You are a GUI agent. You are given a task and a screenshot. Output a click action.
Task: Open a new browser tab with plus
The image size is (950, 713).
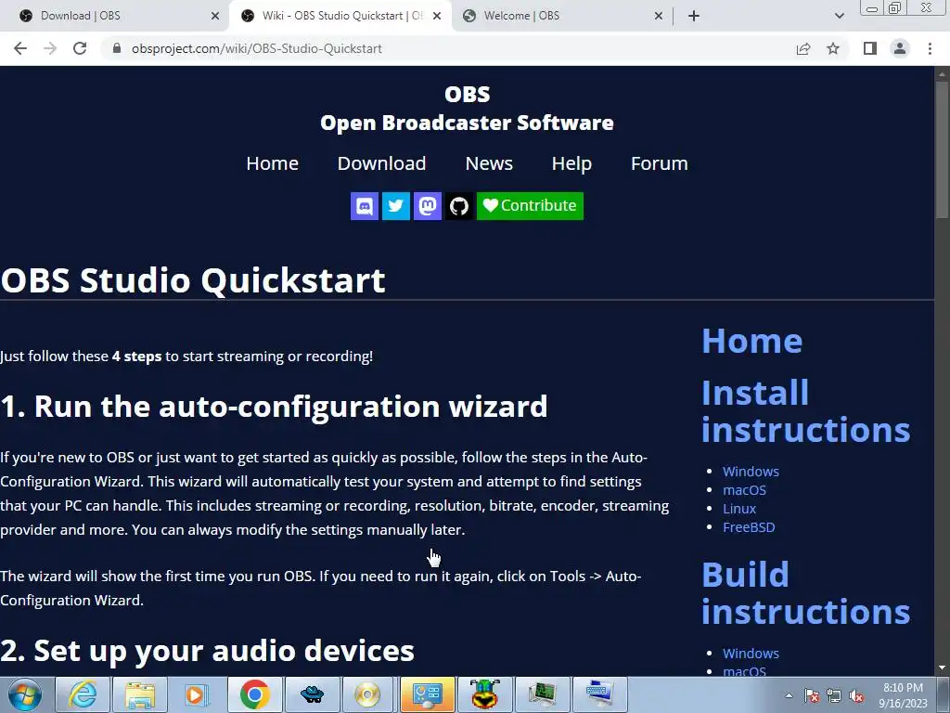pos(694,16)
